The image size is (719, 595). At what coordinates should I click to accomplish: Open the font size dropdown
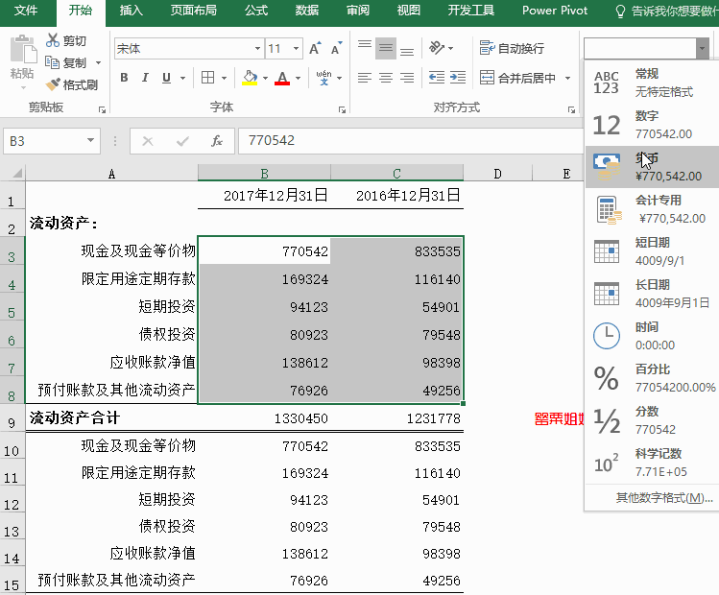[297, 48]
